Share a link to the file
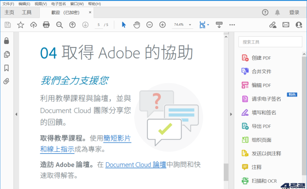307x189 pixels. pos(273,25)
